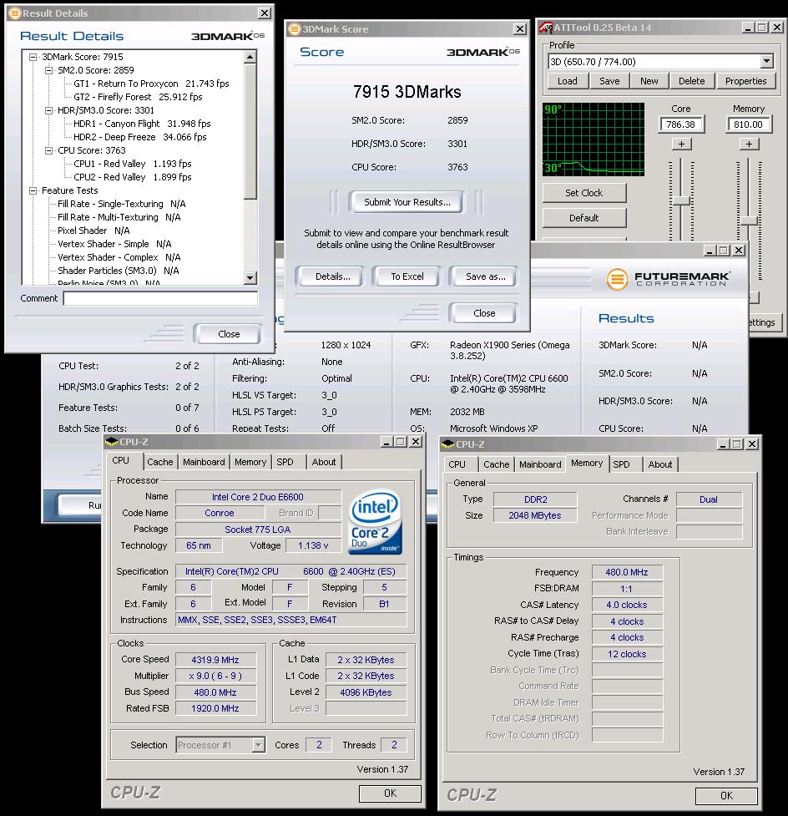
Task: Select HDR2 - Deep Freeze row
Action: pos(140,137)
